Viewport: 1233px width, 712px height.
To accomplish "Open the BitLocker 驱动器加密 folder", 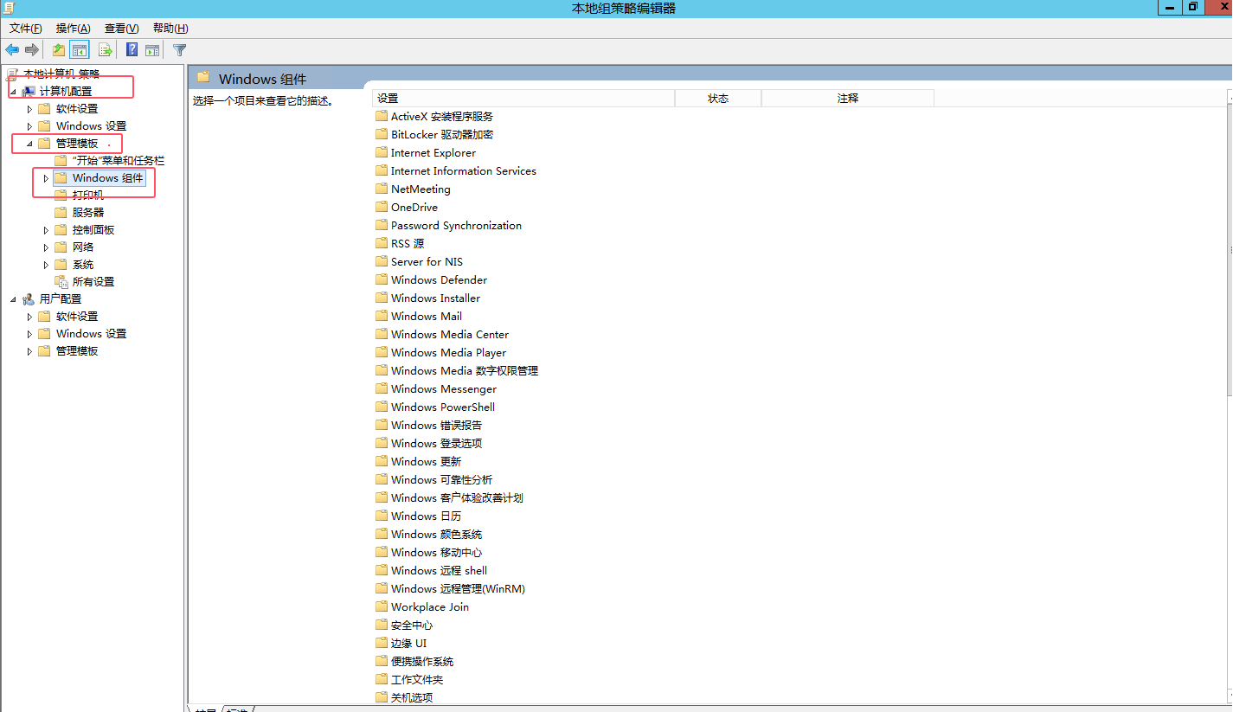I will (x=443, y=134).
